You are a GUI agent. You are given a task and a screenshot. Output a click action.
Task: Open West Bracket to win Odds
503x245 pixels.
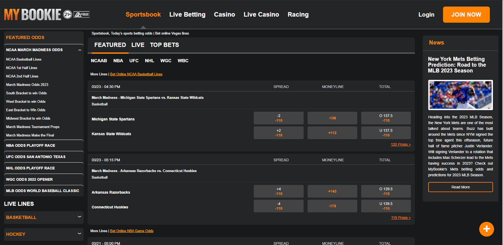pos(26,102)
